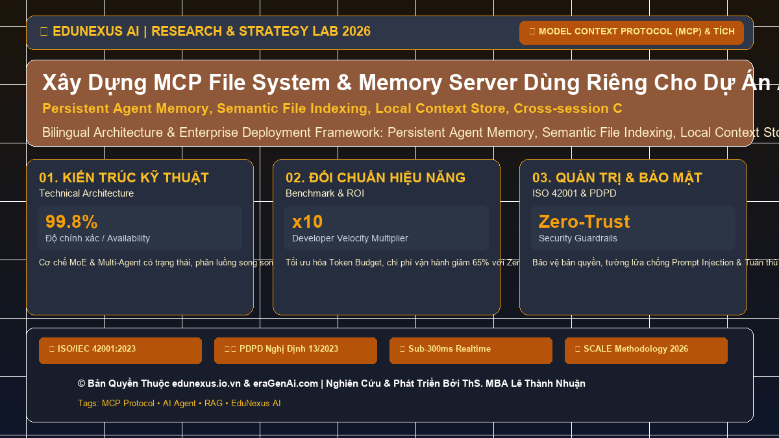This screenshot has height=438, width=779.
Task: Click the Technical Architecture label
Action: coord(86,193)
